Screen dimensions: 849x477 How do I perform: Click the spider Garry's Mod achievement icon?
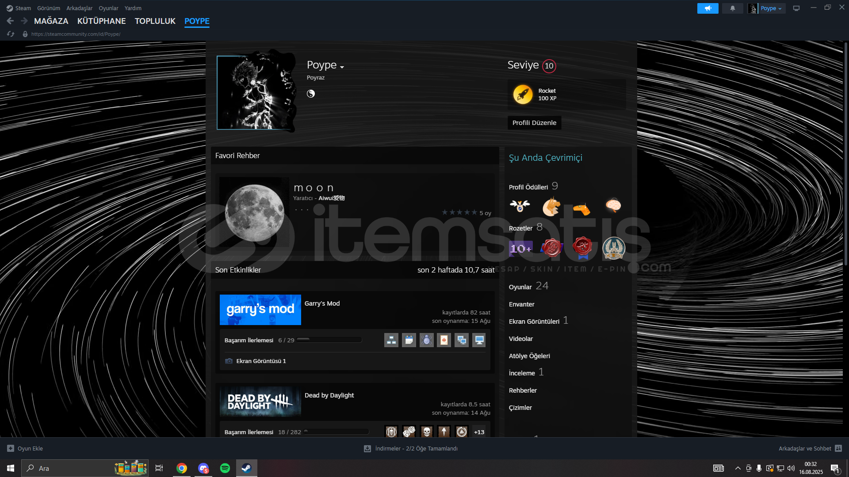click(x=426, y=340)
